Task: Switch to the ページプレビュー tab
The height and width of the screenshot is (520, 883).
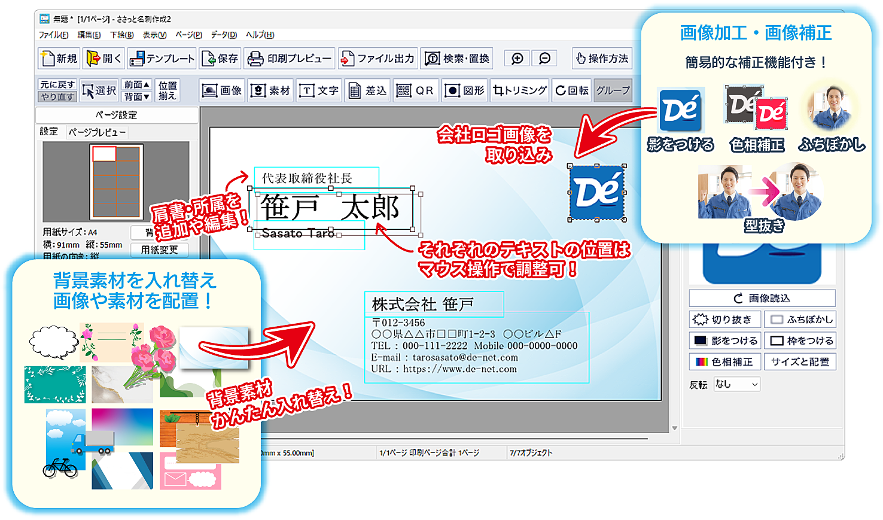Action: (x=96, y=132)
